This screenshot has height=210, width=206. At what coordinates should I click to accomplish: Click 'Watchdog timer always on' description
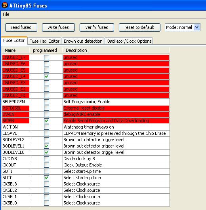(x=89, y=127)
